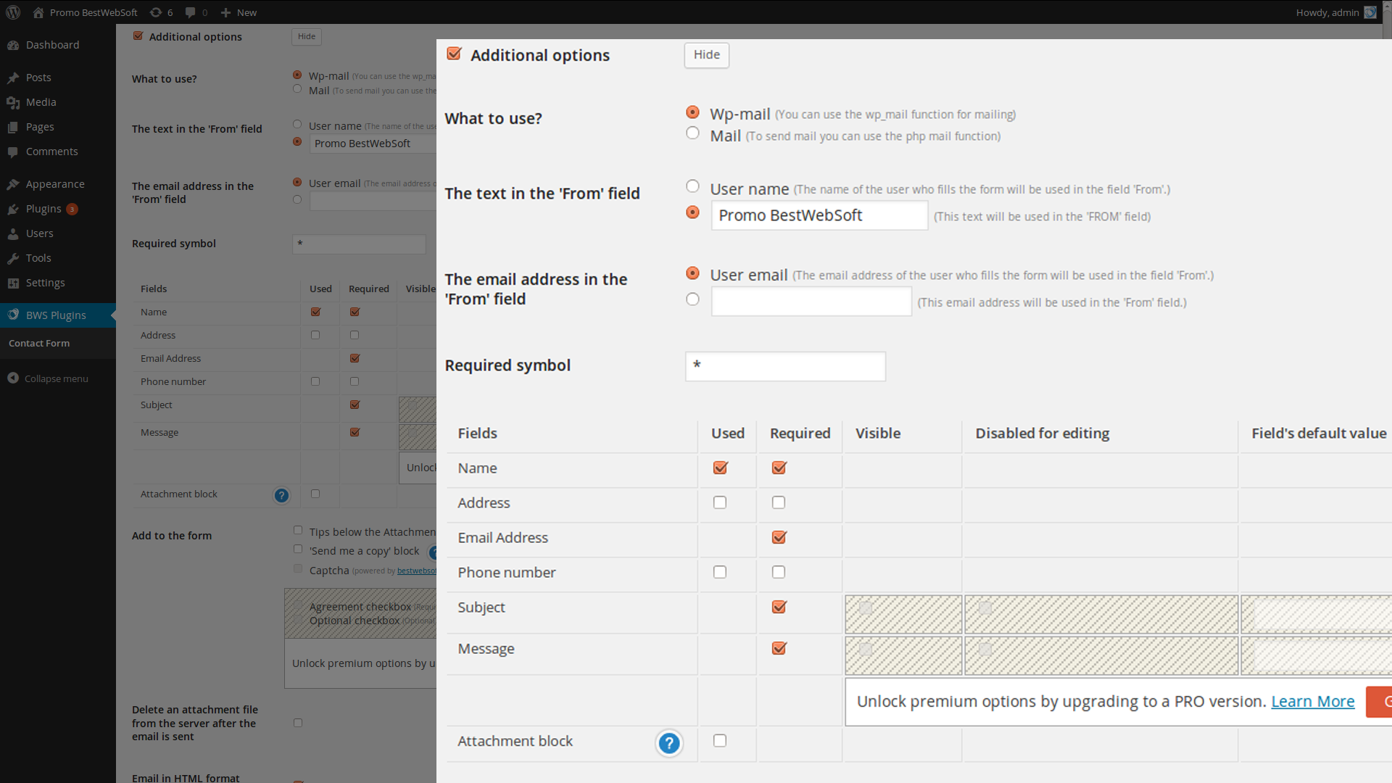This screenshot has height=783, width=1392.
Task: Check the Address Used checkbox
Action: pos(719,502)
